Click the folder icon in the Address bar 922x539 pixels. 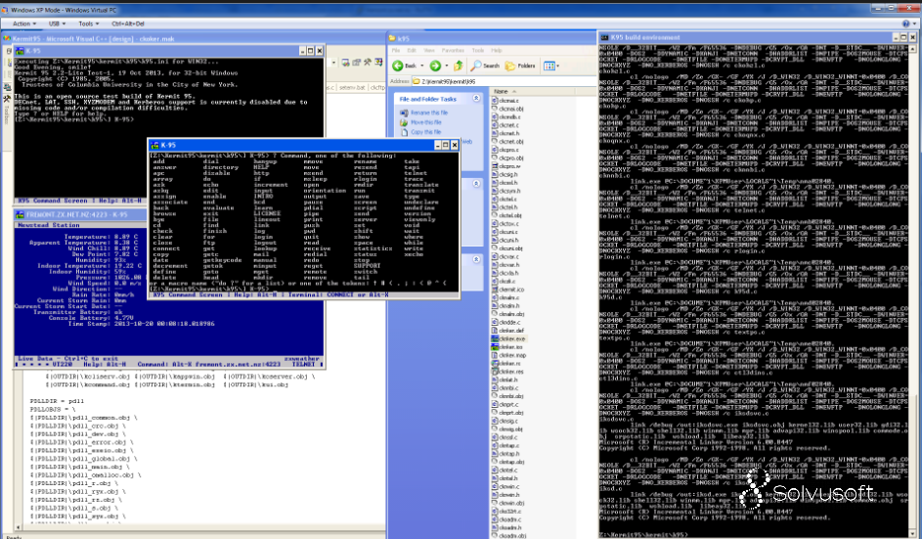pos(417,81)
